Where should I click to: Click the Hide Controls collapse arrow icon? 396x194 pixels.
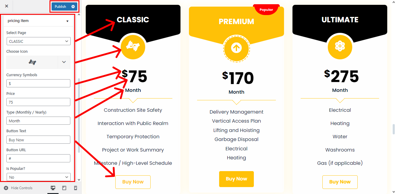click(6, 188)
